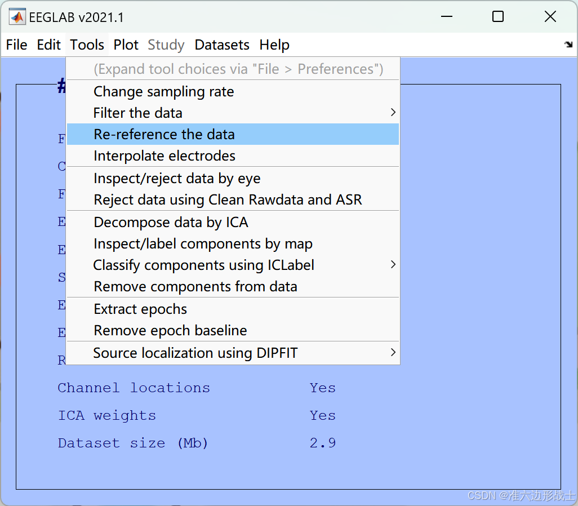
Task: Select Extract epochs
Action: point(233,309)
